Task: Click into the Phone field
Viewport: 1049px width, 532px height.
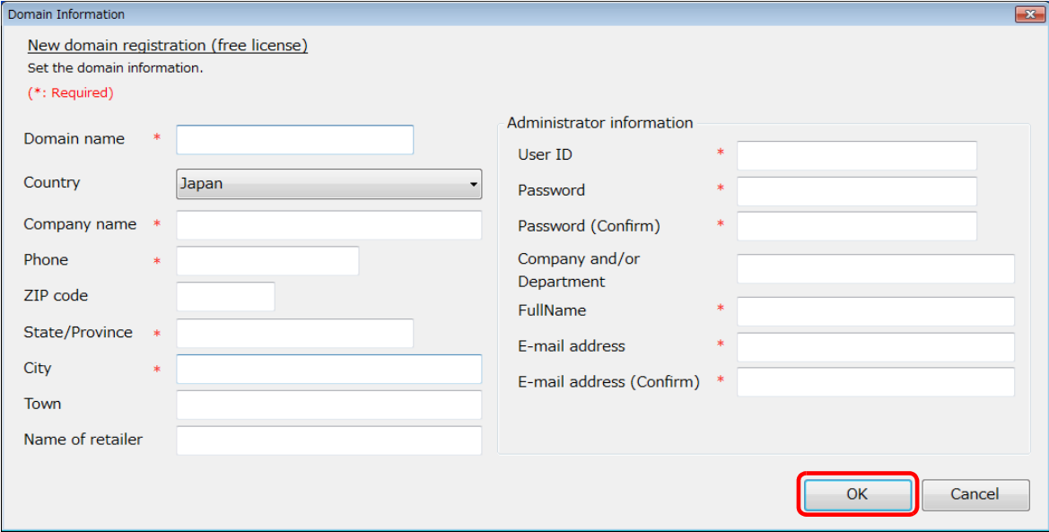Action: [267, 261]
